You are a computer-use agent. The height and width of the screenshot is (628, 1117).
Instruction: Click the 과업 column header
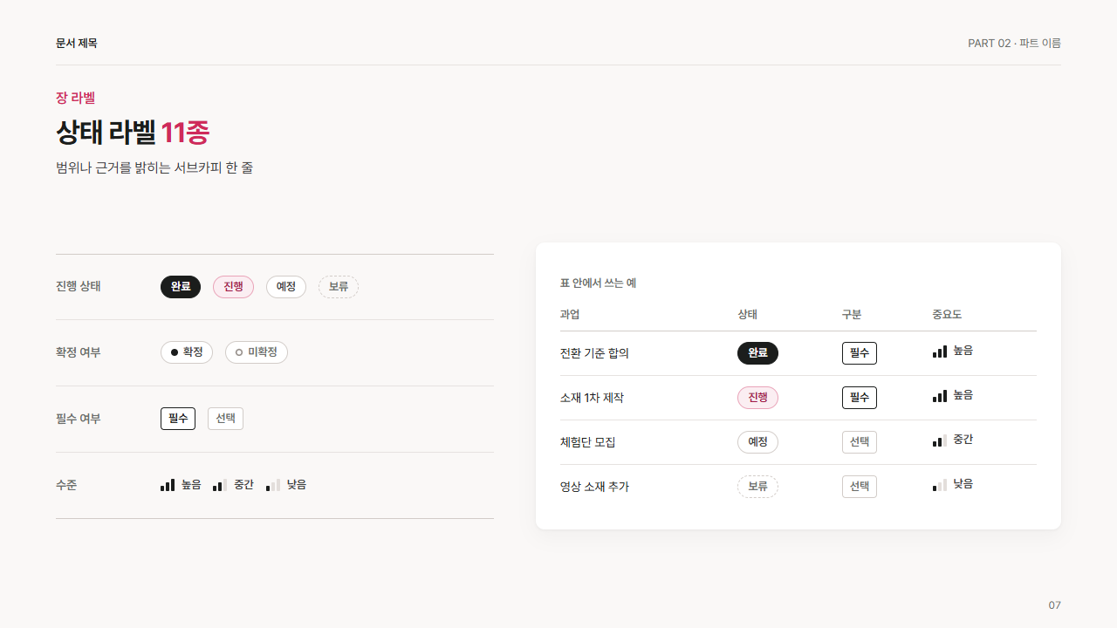pyautogui.click(x=570, y=314)
